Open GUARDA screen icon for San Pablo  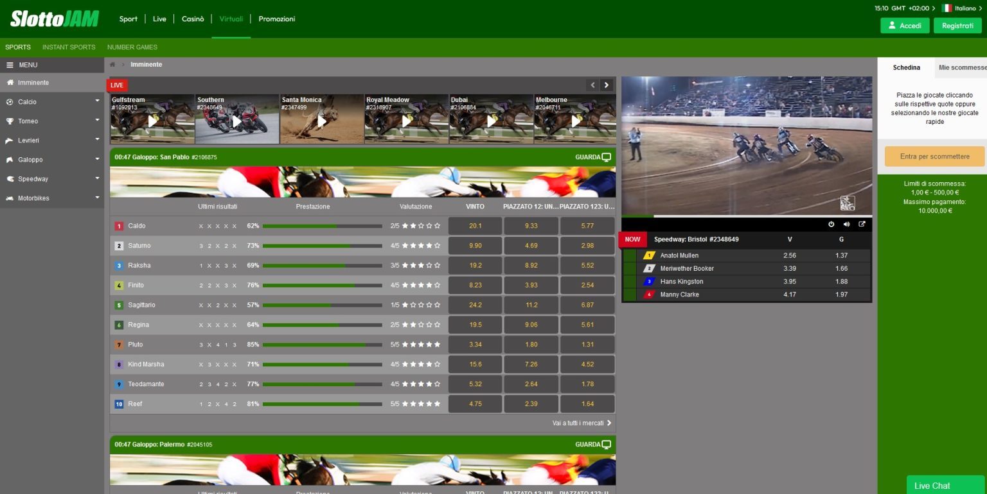click(x=606, y=157)
